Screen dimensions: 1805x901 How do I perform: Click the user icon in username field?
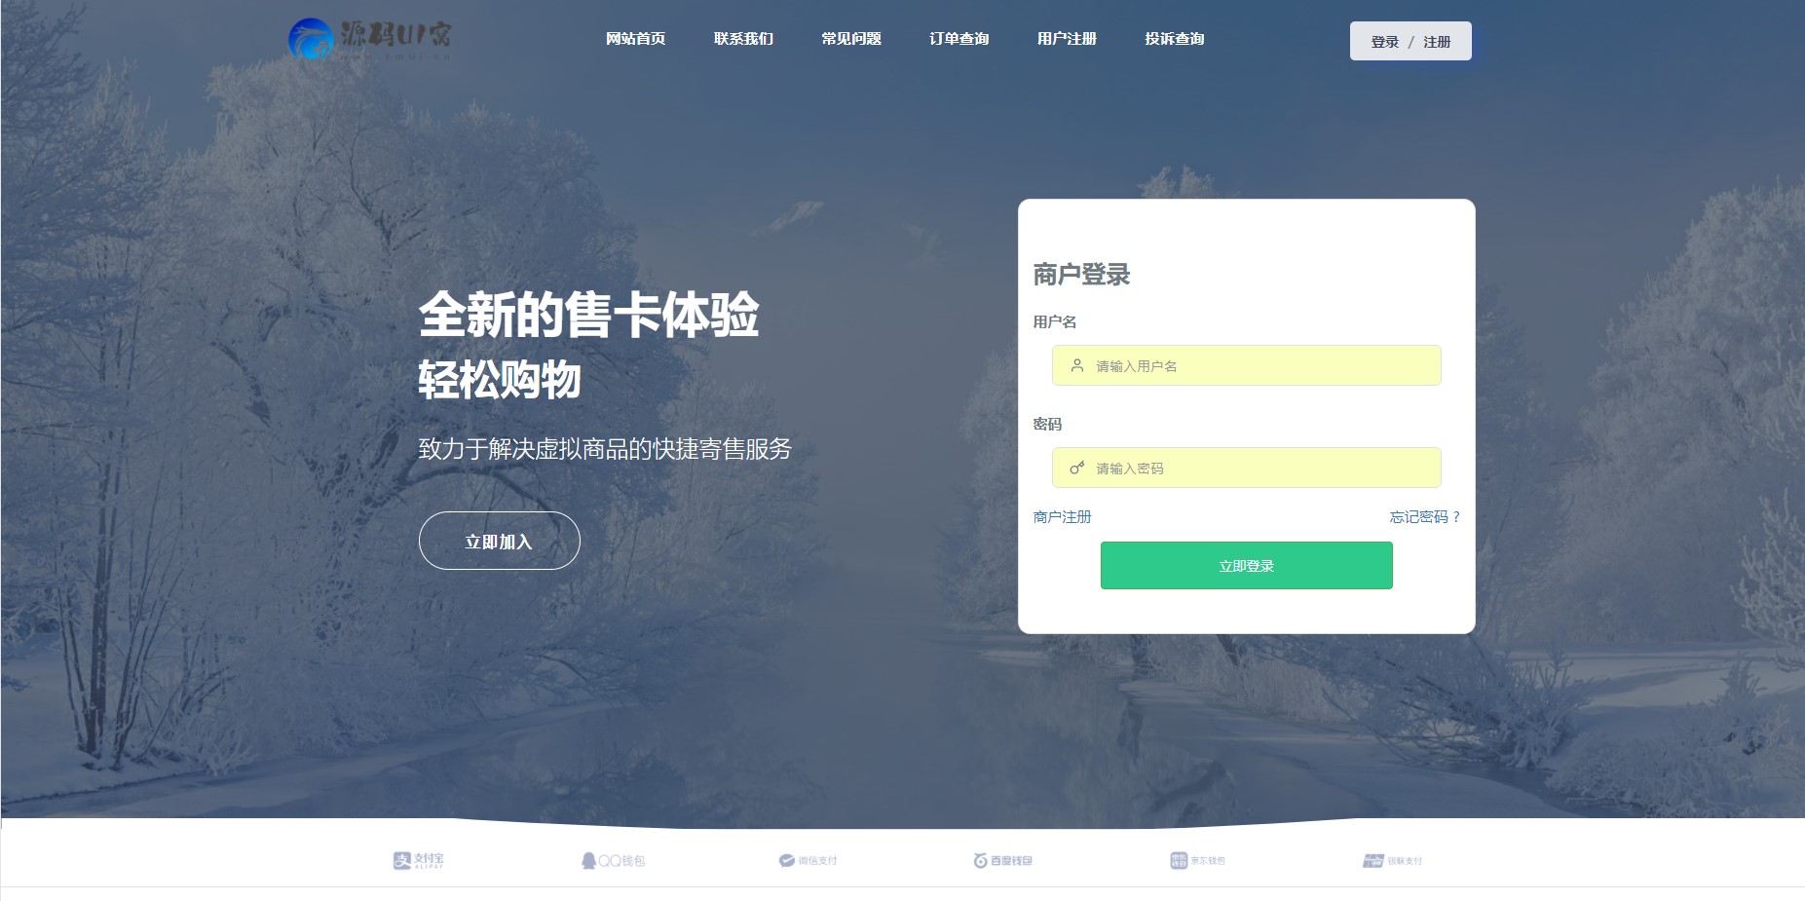(x=1077, y=365)
